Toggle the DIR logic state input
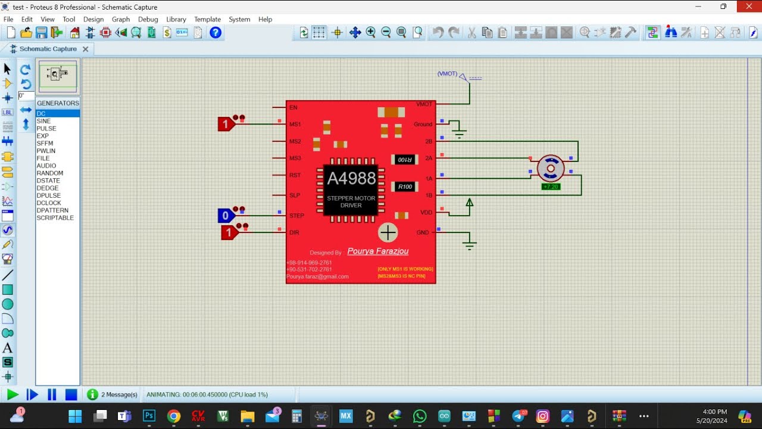Viewport: 762px width, 429px height. (229, 232)
